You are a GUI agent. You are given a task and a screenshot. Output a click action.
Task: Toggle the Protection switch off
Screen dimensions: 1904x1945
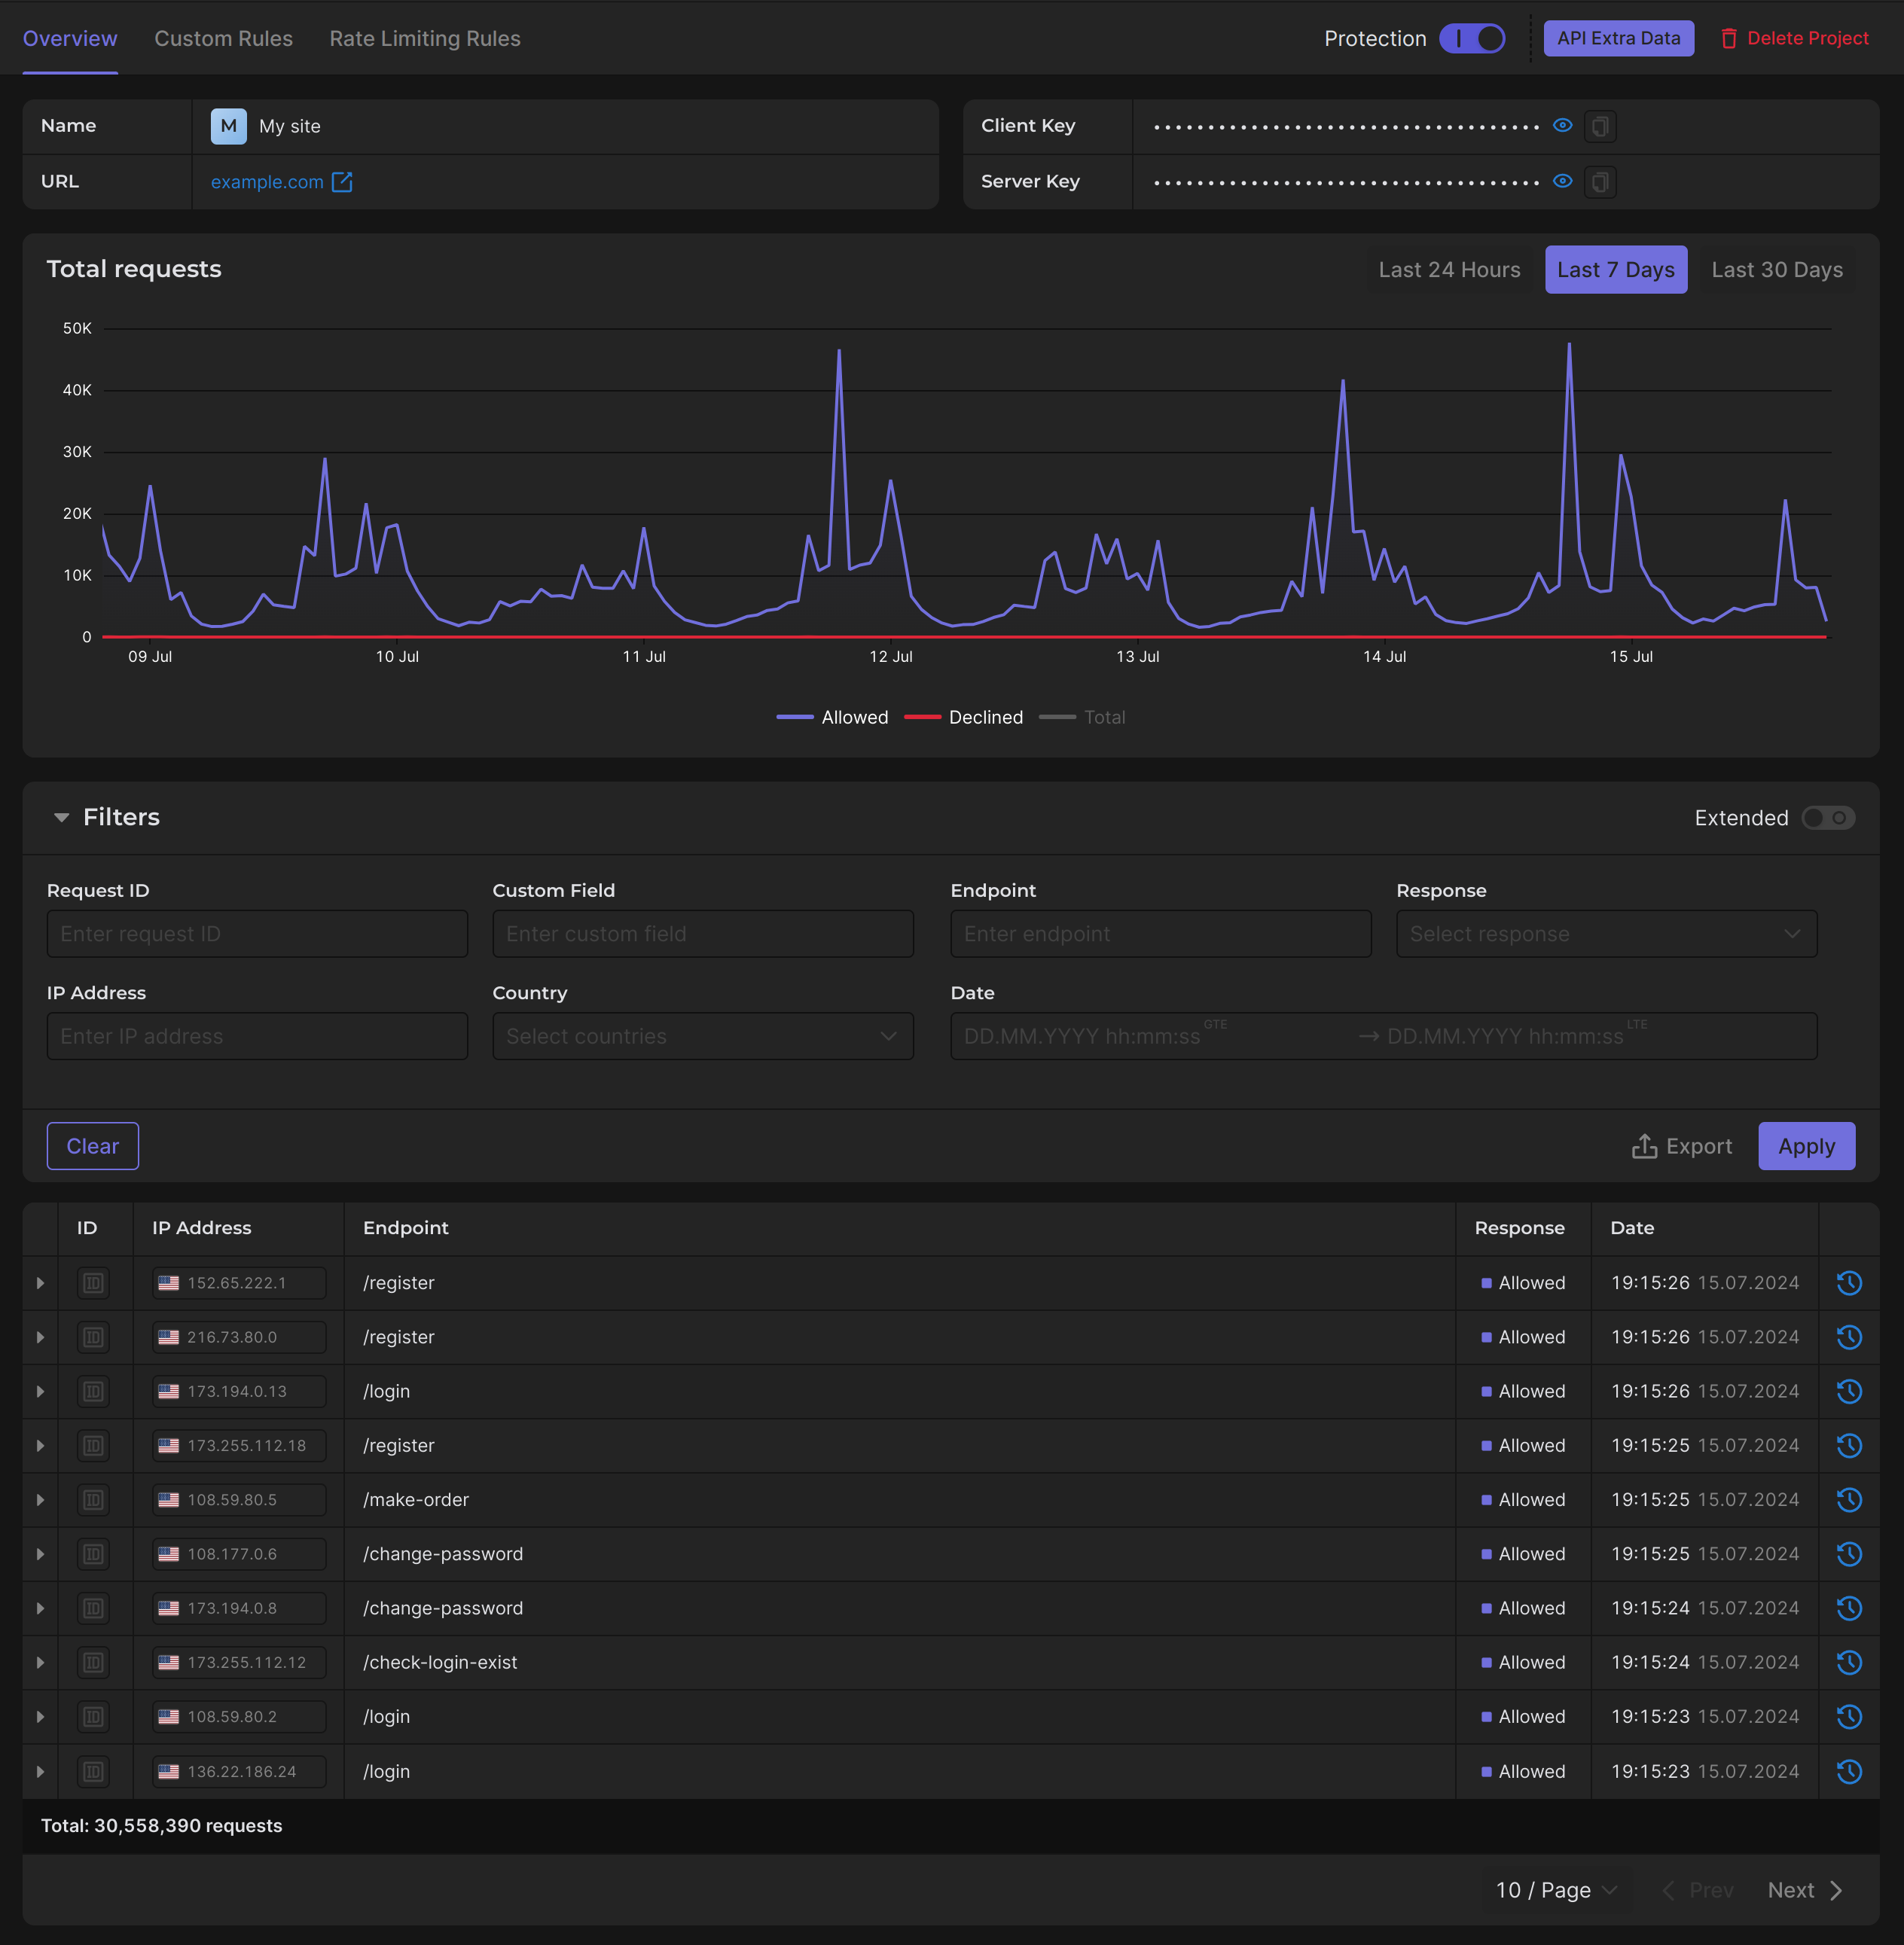pos(1471,39)
